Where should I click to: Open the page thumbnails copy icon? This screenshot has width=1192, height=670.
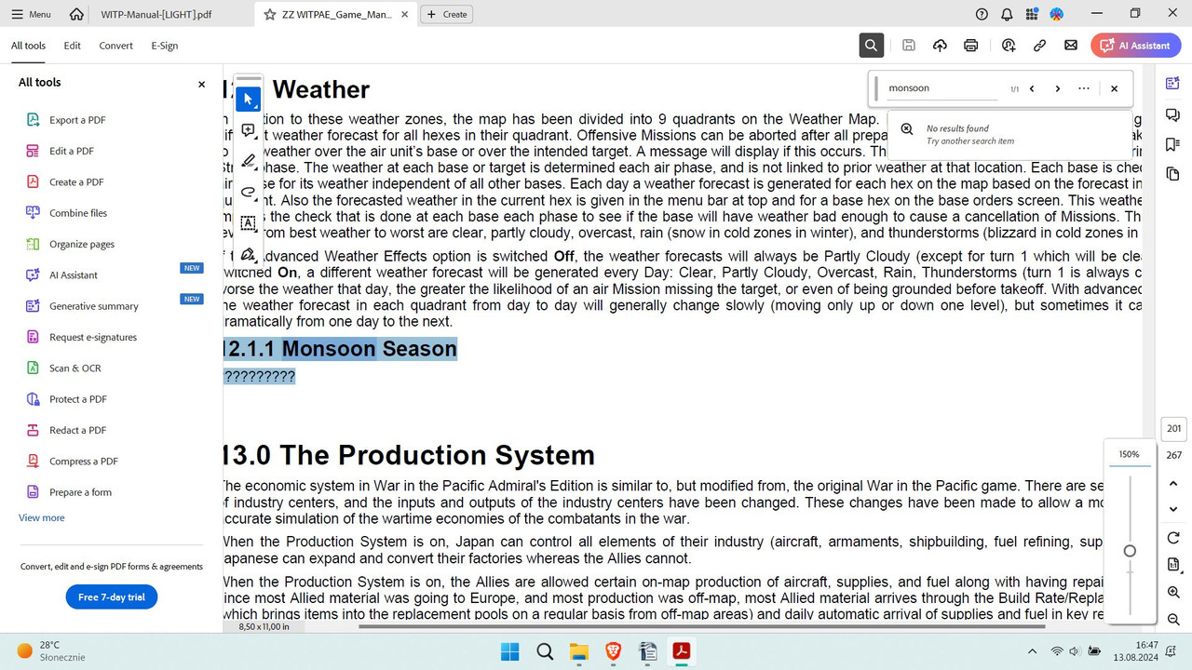1172,174
